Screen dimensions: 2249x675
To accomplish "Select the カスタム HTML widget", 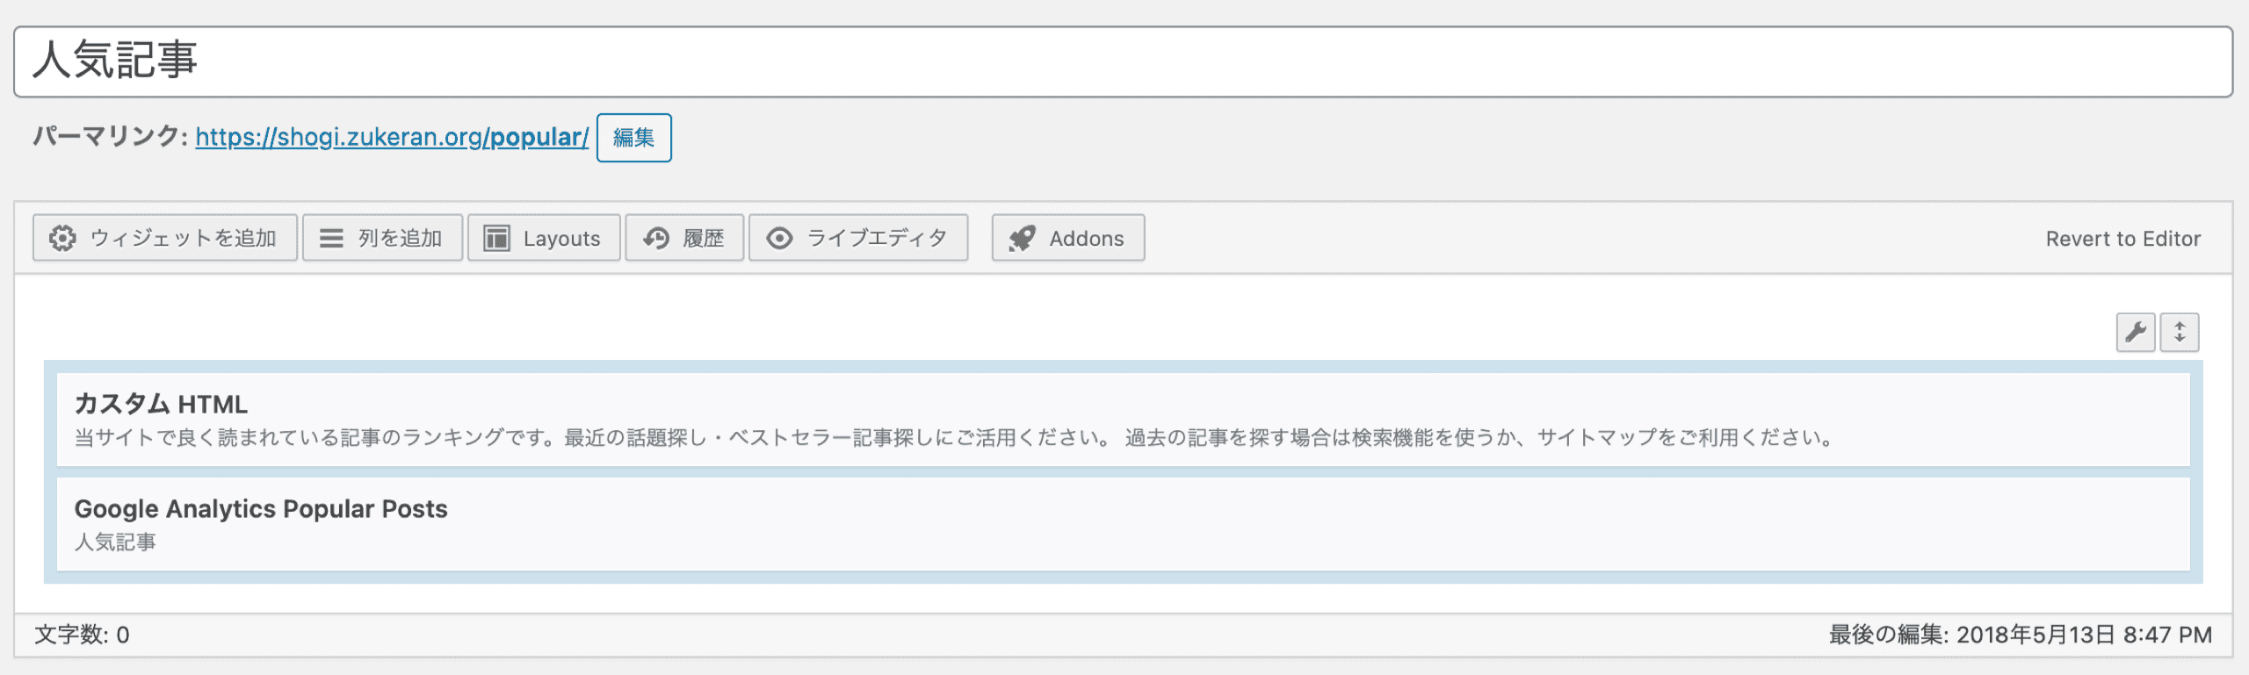I will (x=1123, y=419).
